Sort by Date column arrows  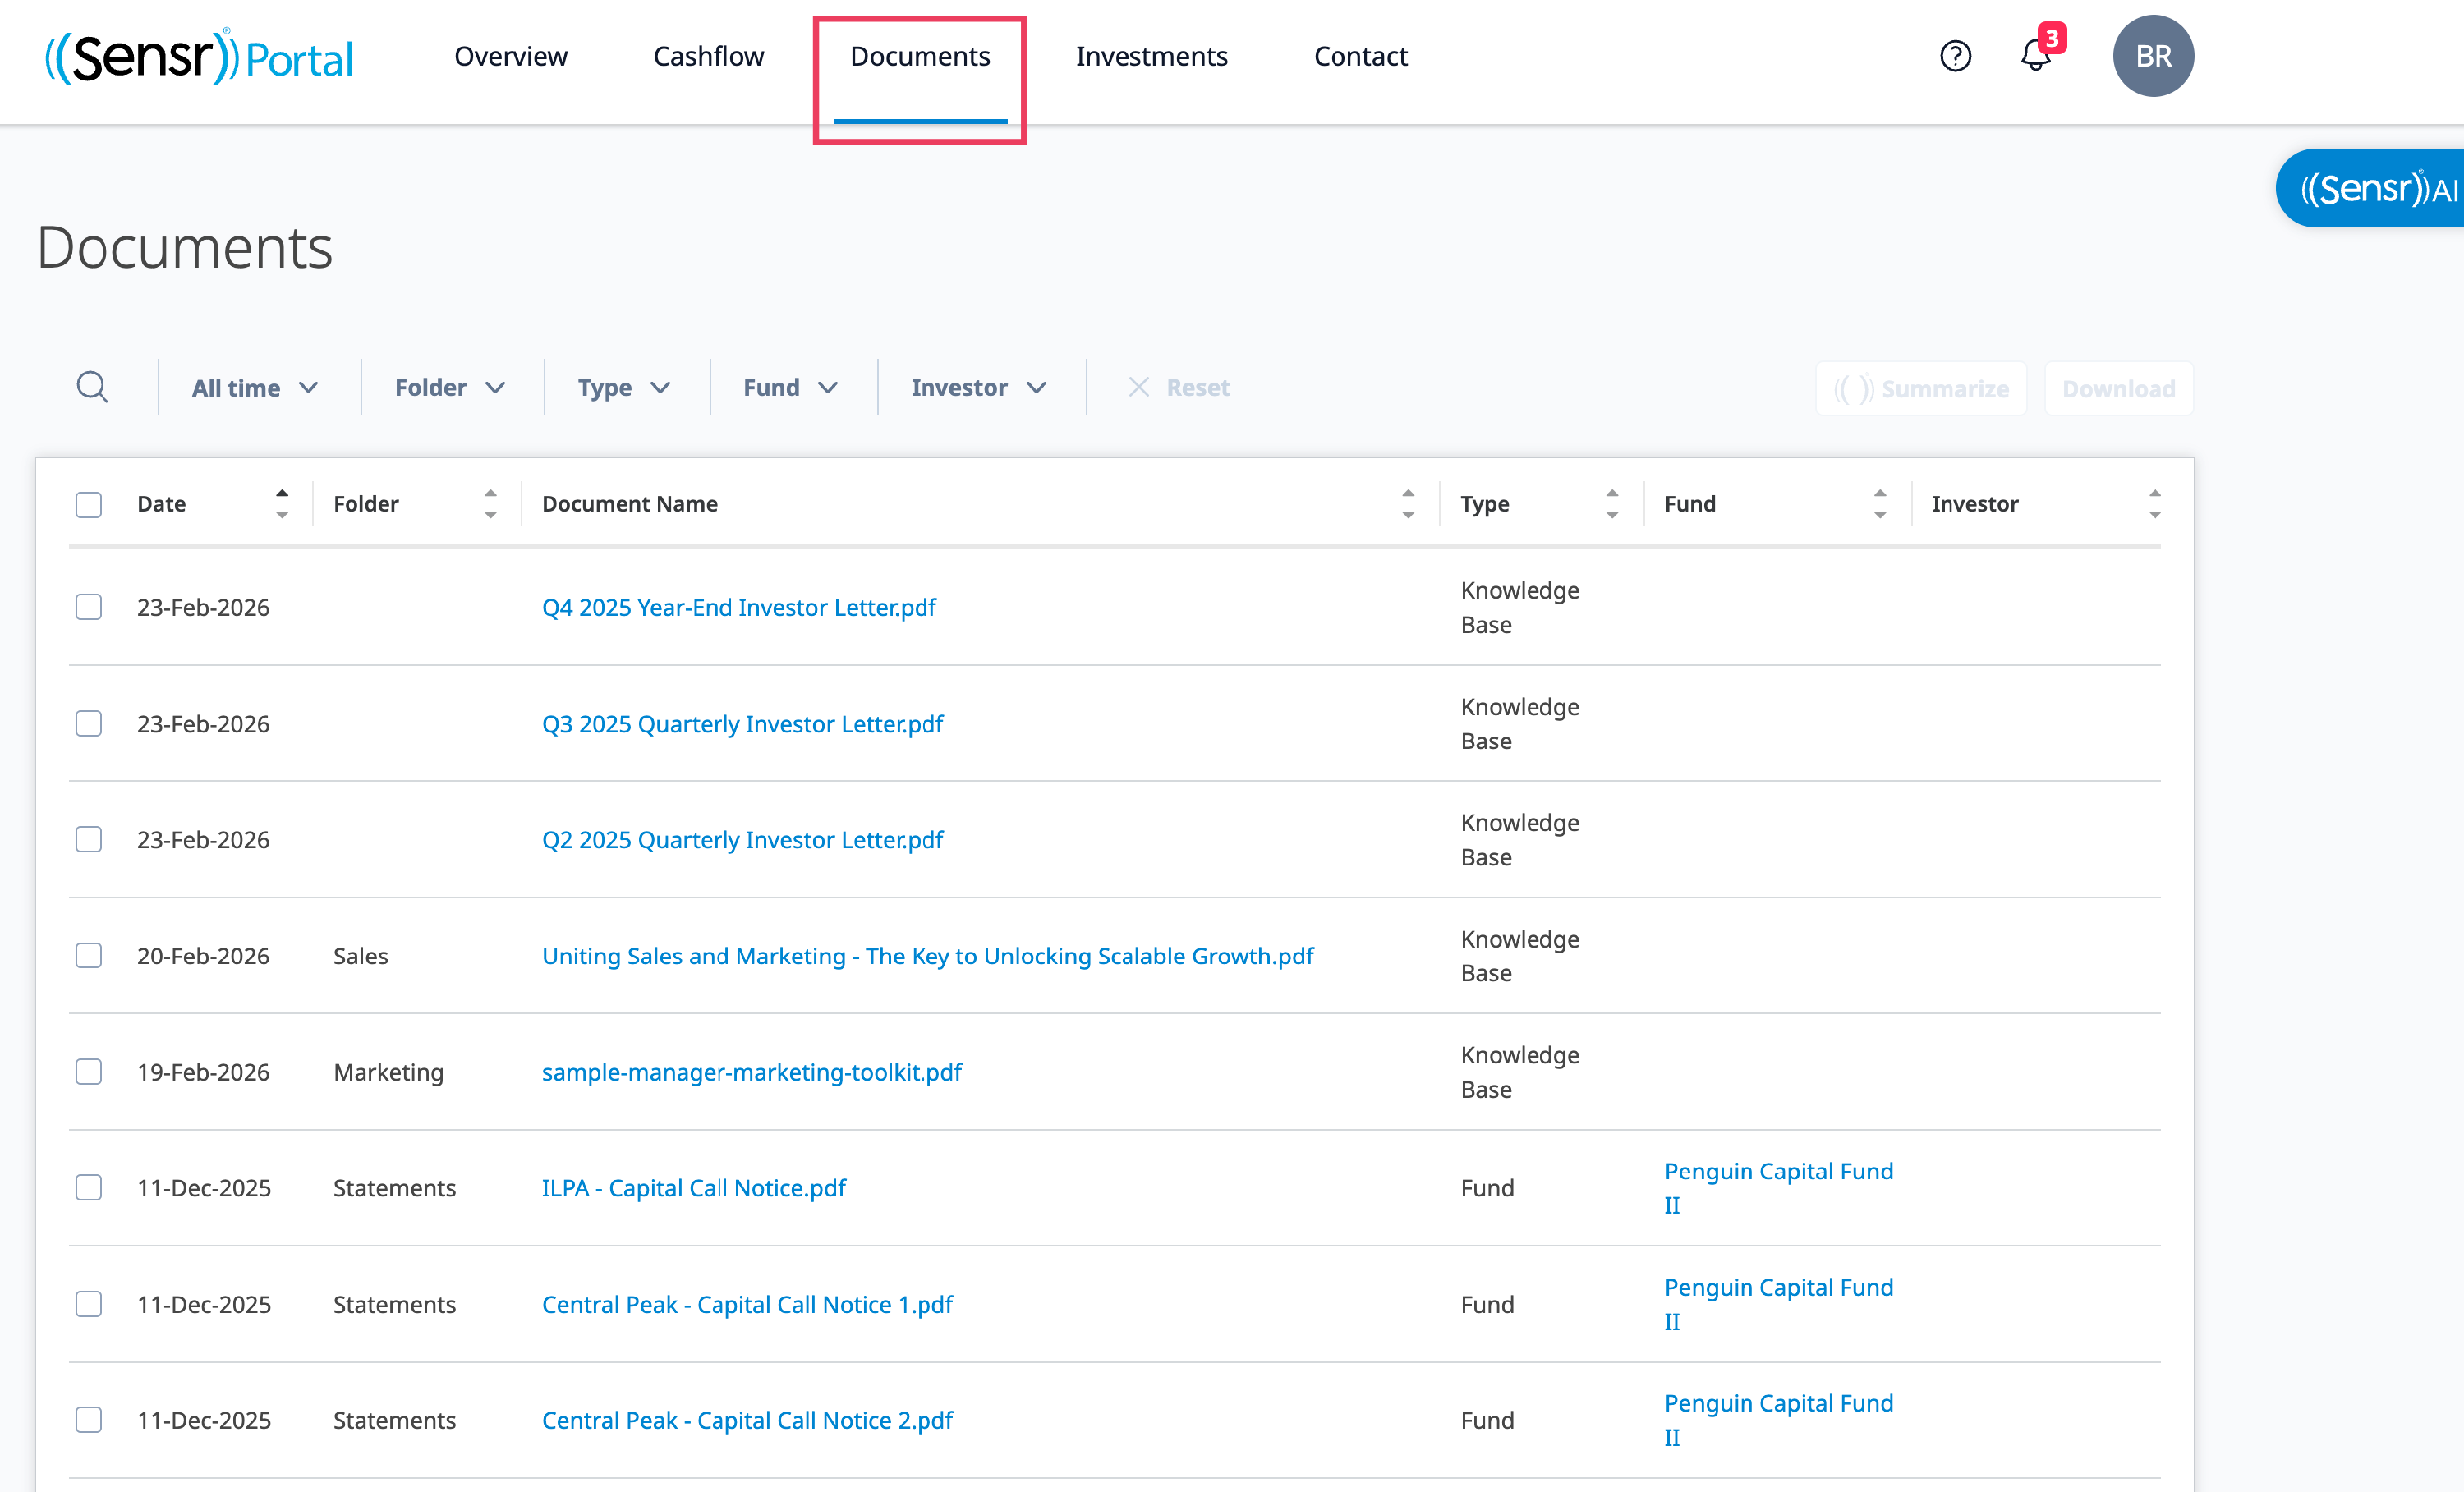(x=282, y=504)
